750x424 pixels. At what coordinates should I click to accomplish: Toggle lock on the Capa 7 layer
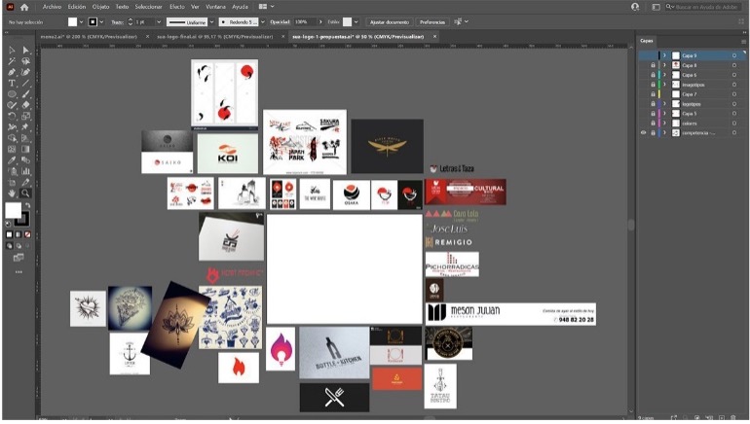coord(653,94)
